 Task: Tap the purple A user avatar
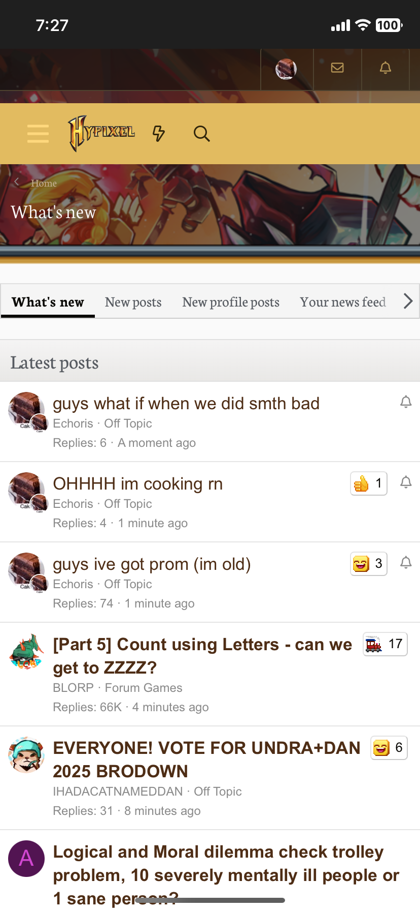point(26,859)
